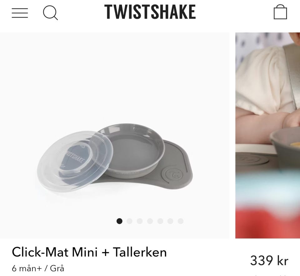This screenshot has height=276, width=300.
Task: Jump to second image carousel dot
Action: click(x=129, y=221)
